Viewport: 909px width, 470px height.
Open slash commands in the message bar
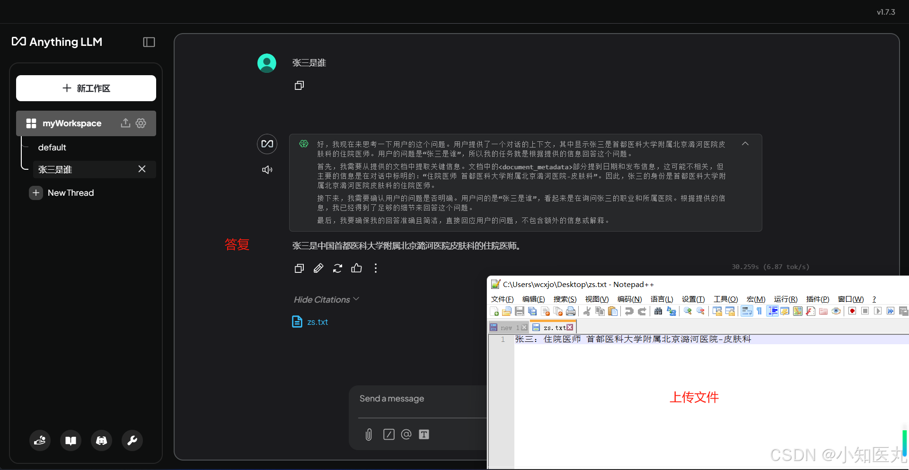pyautogui.click(x=388, y=435)
